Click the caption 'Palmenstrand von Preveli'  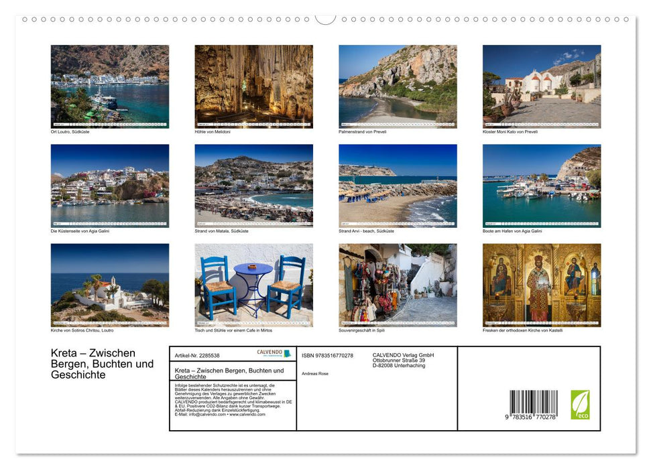pyautogui.click(x=363, y=132)
